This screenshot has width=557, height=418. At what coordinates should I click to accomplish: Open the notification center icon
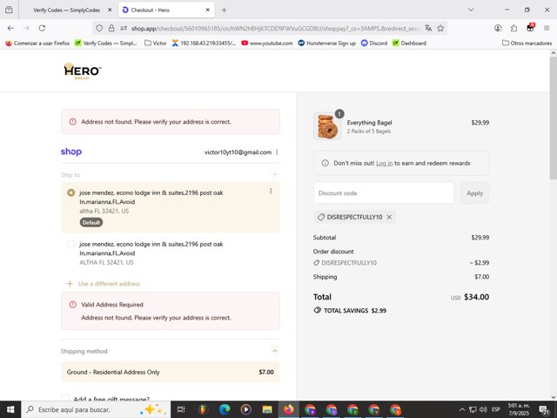tap(544, 409)
